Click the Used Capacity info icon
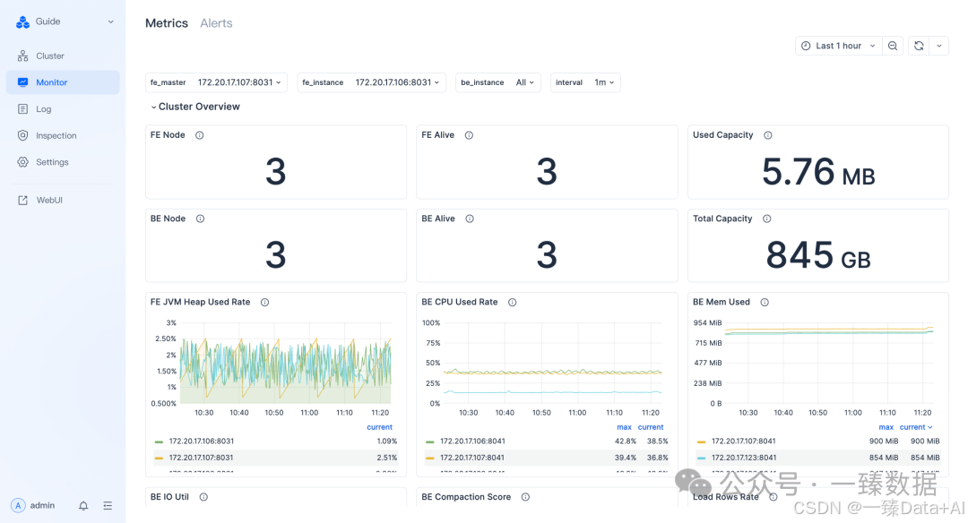 tap(768, 136)
